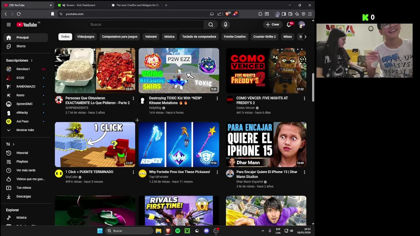Open the YouTube hamburger guide menu
This screenshot has width=420, height=236.
click(9, 25)
